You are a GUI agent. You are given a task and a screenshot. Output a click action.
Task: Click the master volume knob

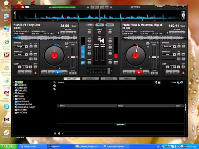tap(99, 32)
